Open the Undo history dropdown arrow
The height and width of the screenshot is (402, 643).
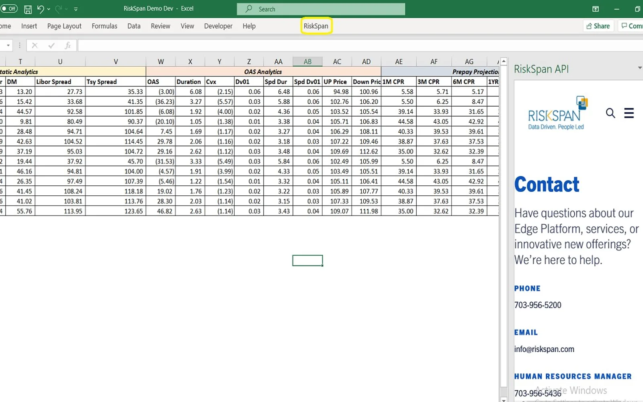[49, 9]
